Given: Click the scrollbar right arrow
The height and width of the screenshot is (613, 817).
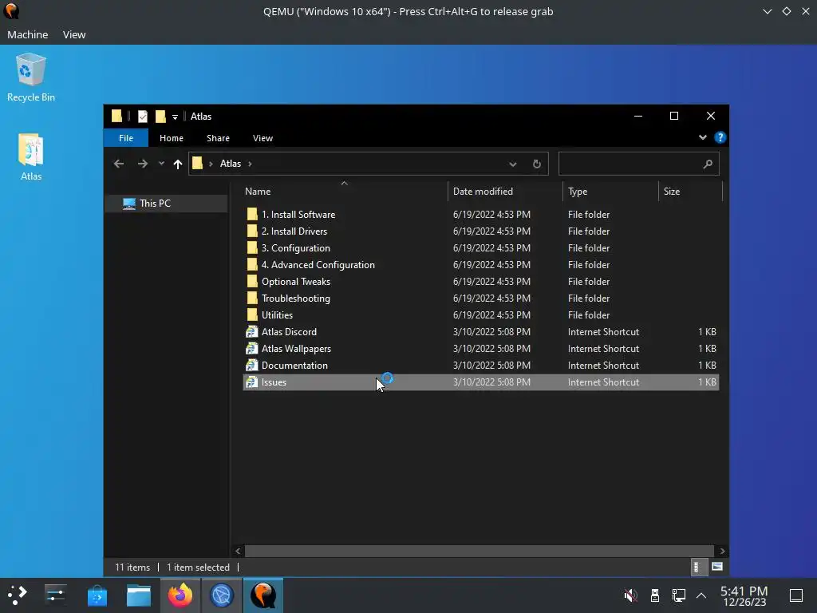Looking at the screenshot, I should (x=721, y=551).
